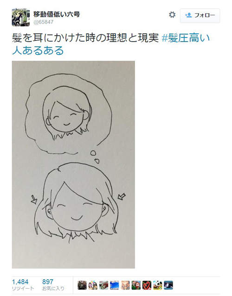Open the first retweeter avatar, dark photo
Image resolution: width=232 pixels, height=296 pixels.
pyautogui.click(x=82, y=285)
